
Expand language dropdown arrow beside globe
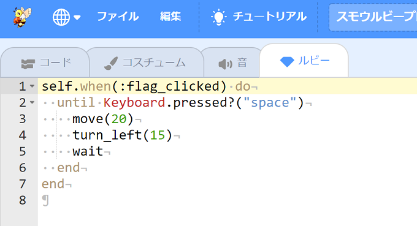point(77,18)
